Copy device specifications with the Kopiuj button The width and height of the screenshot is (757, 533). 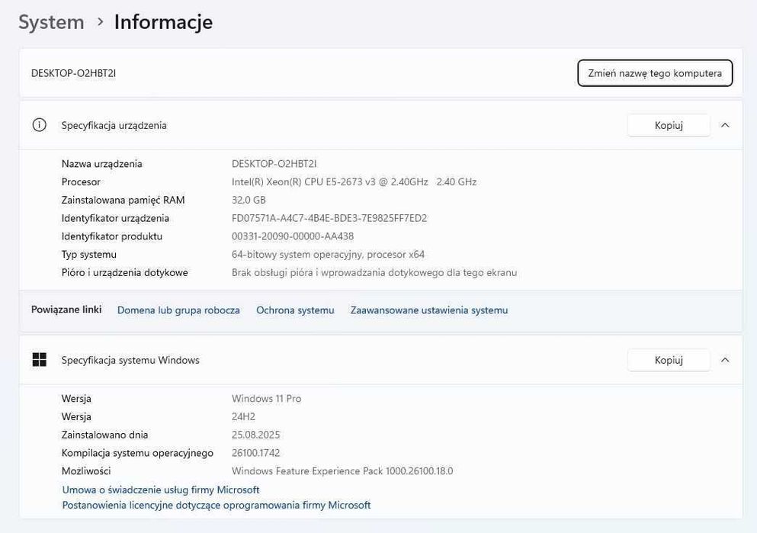pos(669,126)
